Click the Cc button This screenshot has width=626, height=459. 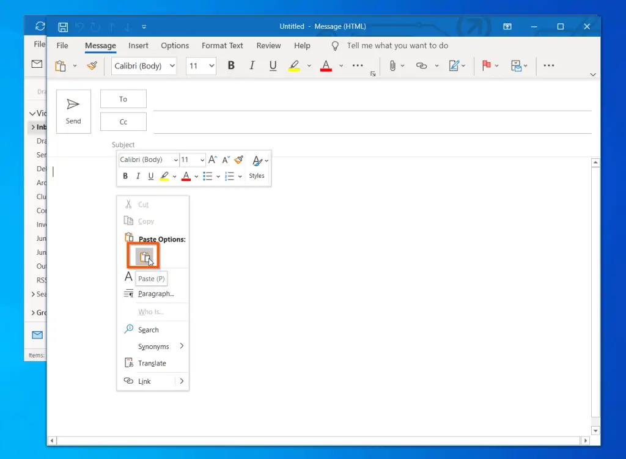(123, 122)
